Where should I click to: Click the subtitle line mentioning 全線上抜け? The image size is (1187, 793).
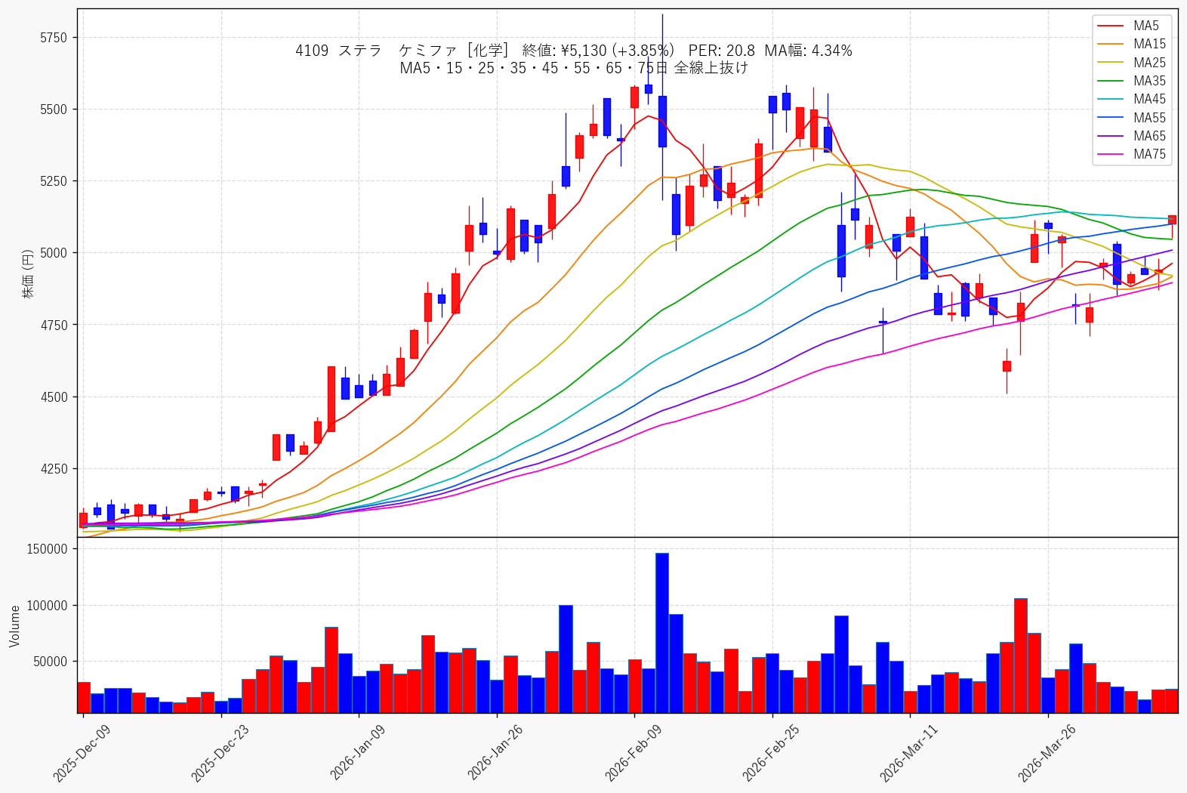(574, 68)
